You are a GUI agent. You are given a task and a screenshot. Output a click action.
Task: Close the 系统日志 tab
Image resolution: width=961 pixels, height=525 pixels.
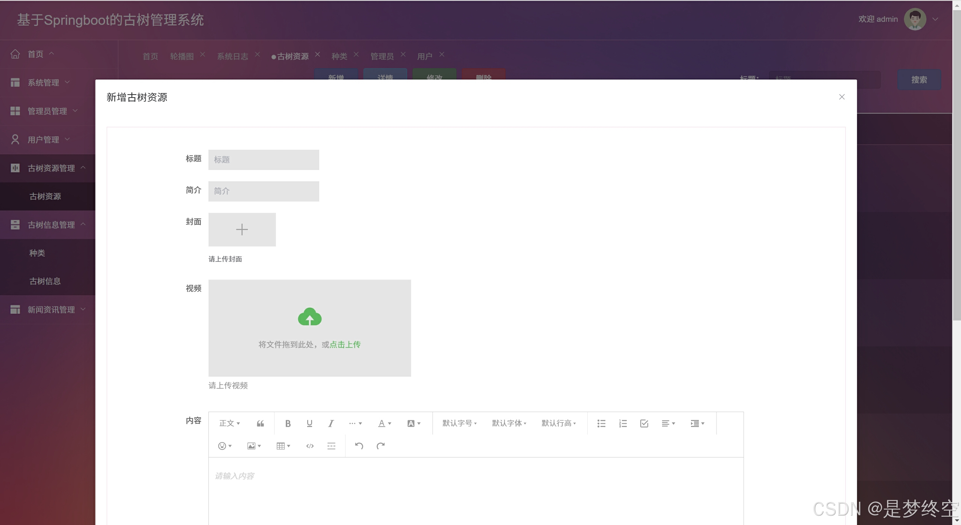(257, 54)
